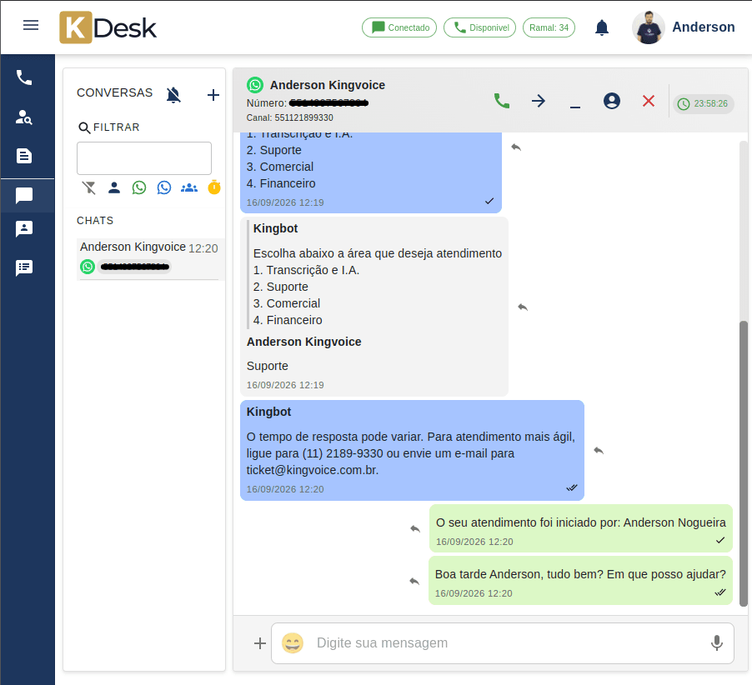Click the chat scrollbar thumb
The height and width of the screenshot is (685, 752).
click(x=744, y=463)
